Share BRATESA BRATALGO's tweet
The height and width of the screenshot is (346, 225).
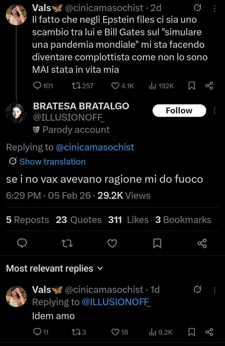click(202, 243)
